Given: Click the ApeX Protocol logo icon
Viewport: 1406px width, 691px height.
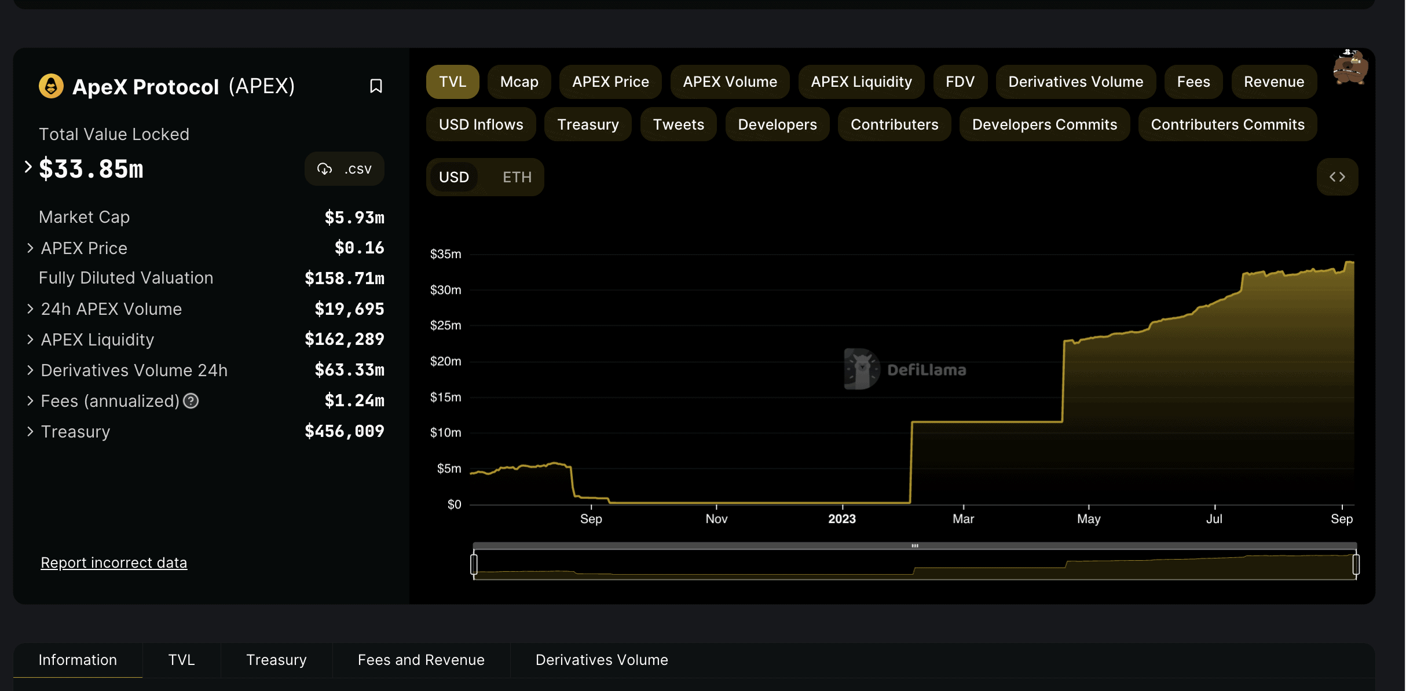Looking at the screenshot, I should pos(51,86).
